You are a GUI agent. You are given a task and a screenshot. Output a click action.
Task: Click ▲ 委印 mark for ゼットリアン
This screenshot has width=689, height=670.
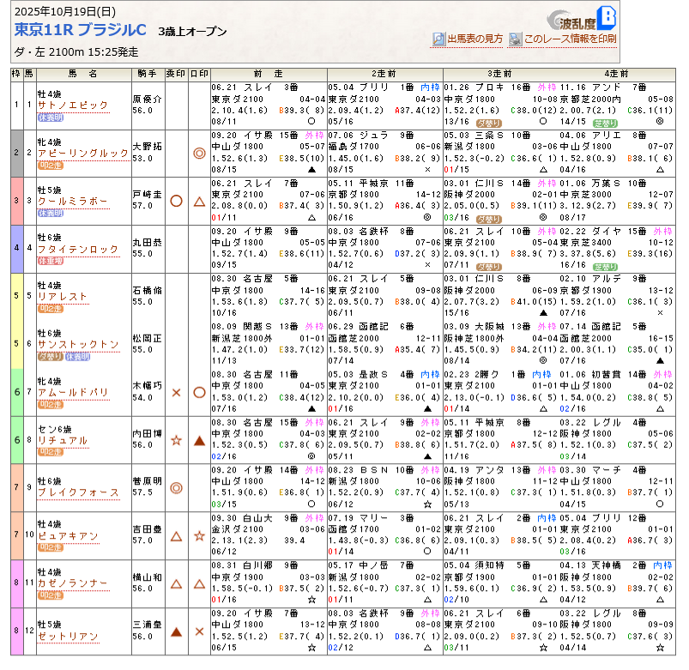(176, 631)
